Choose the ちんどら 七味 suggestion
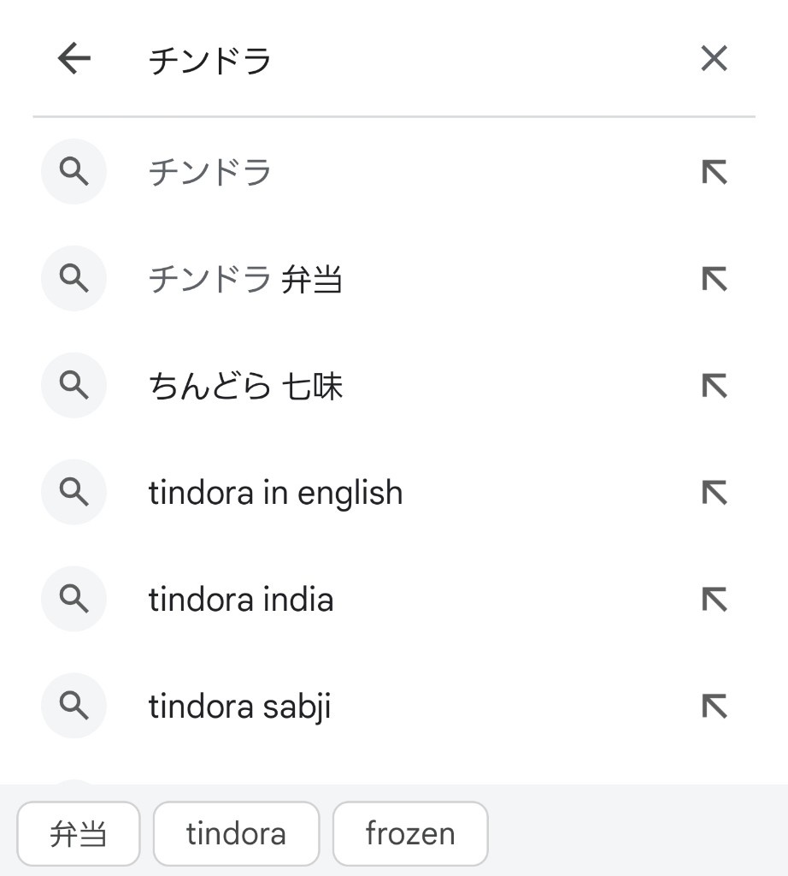This screenshot has width=788, height=876. click(245, 387)
